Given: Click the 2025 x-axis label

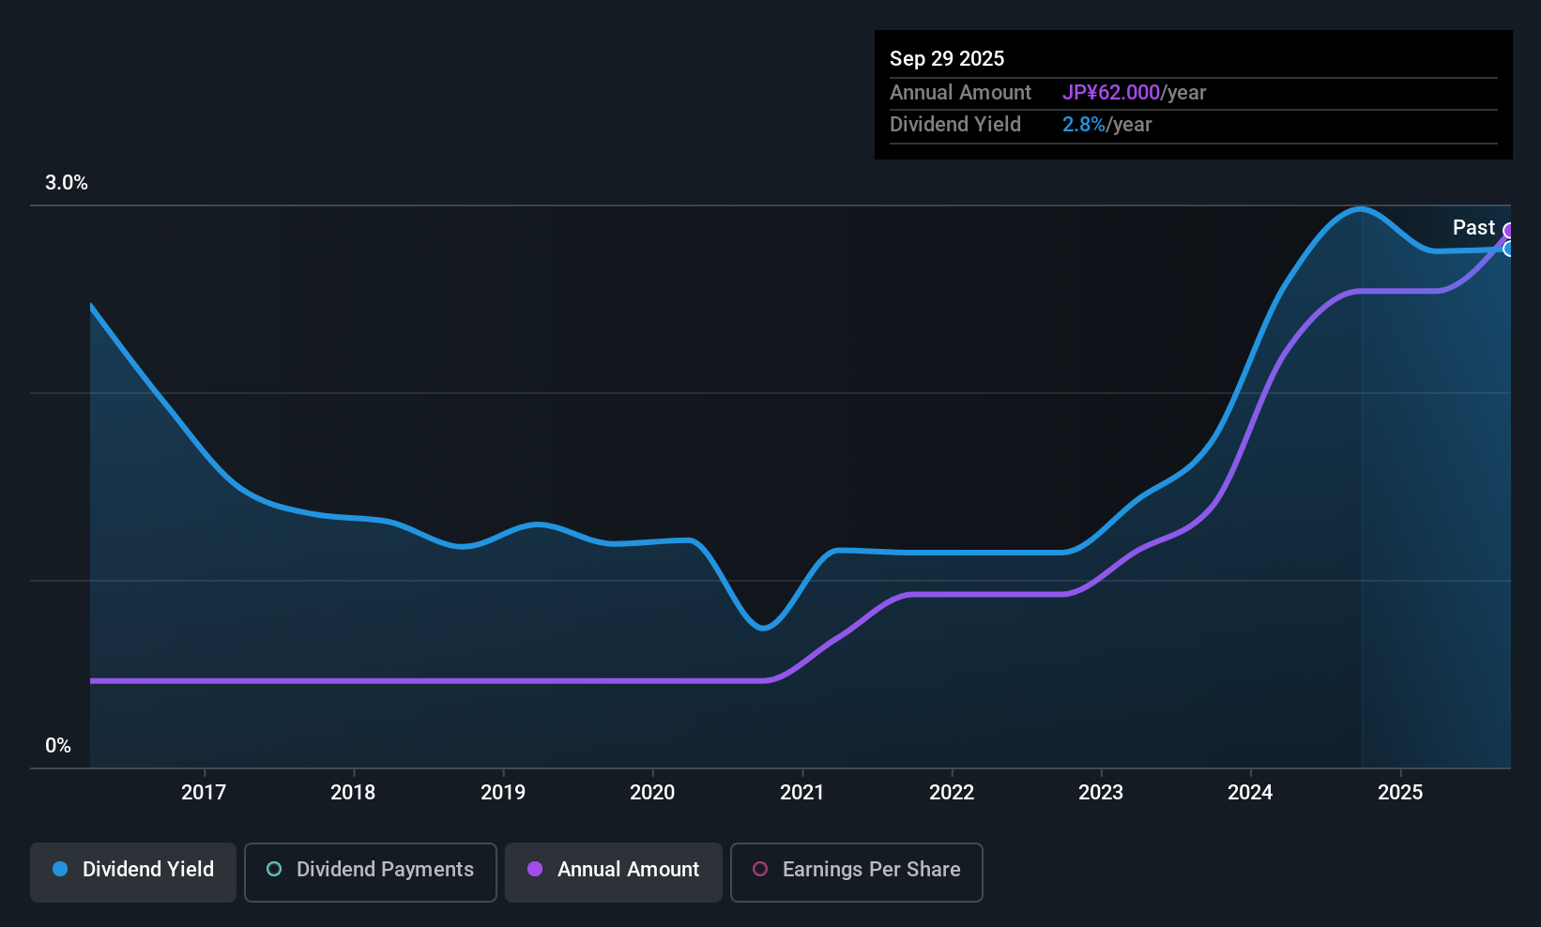Looking at the screenshot, I should click(1400, 793).
